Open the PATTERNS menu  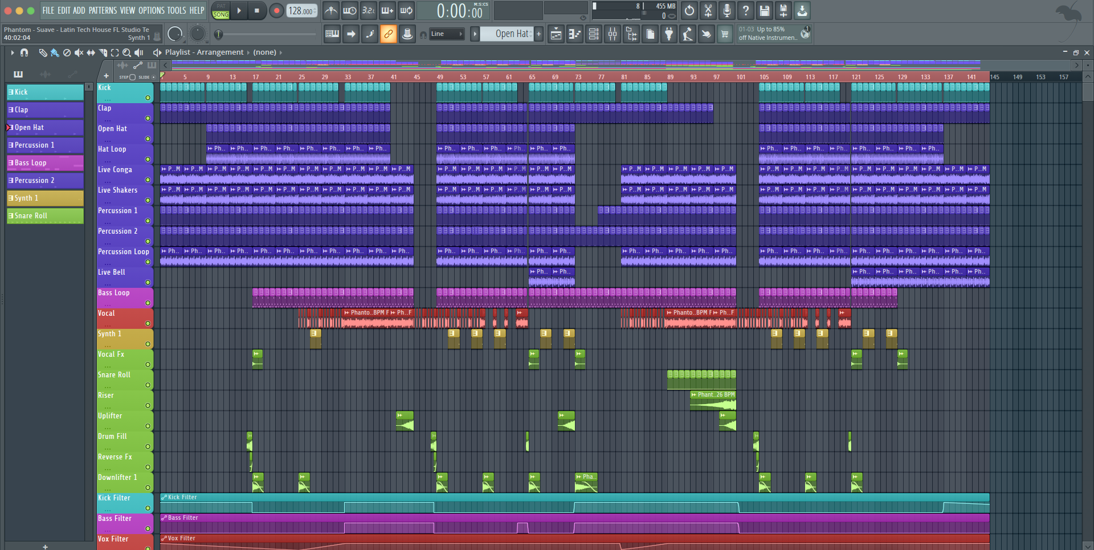point(103,11)
